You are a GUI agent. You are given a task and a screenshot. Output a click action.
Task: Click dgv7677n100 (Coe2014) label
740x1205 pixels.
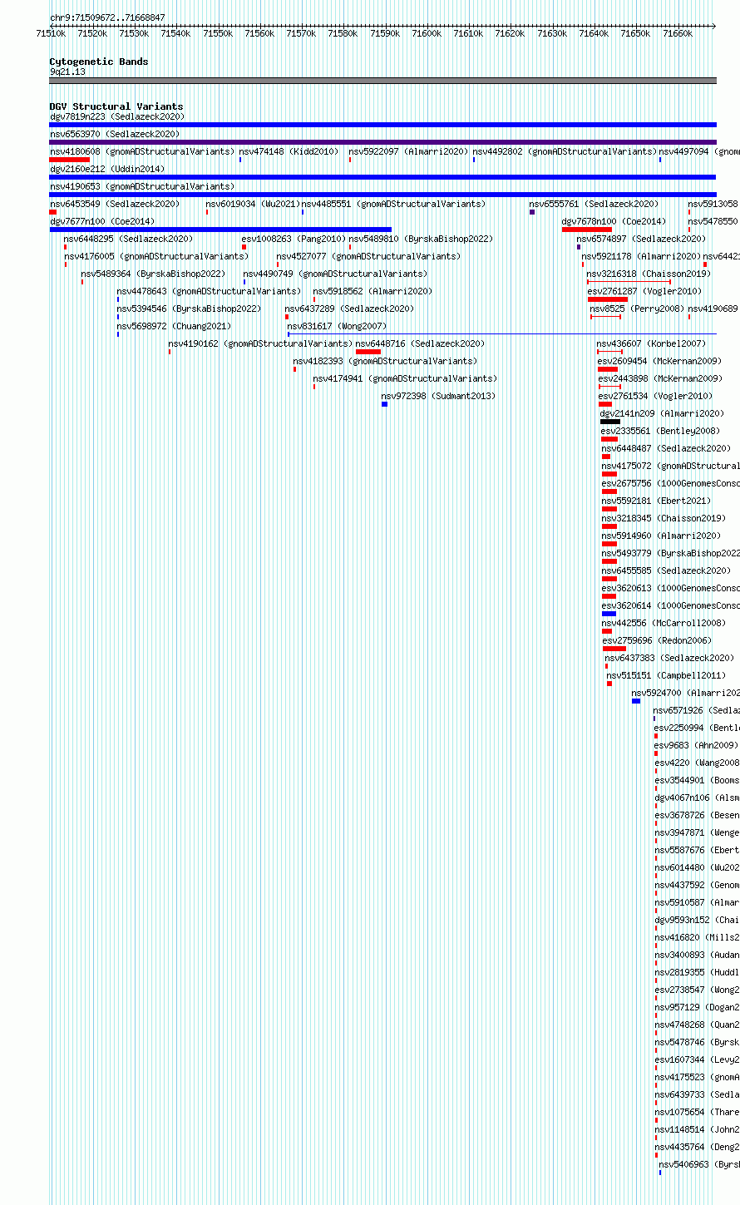[102, 221]
